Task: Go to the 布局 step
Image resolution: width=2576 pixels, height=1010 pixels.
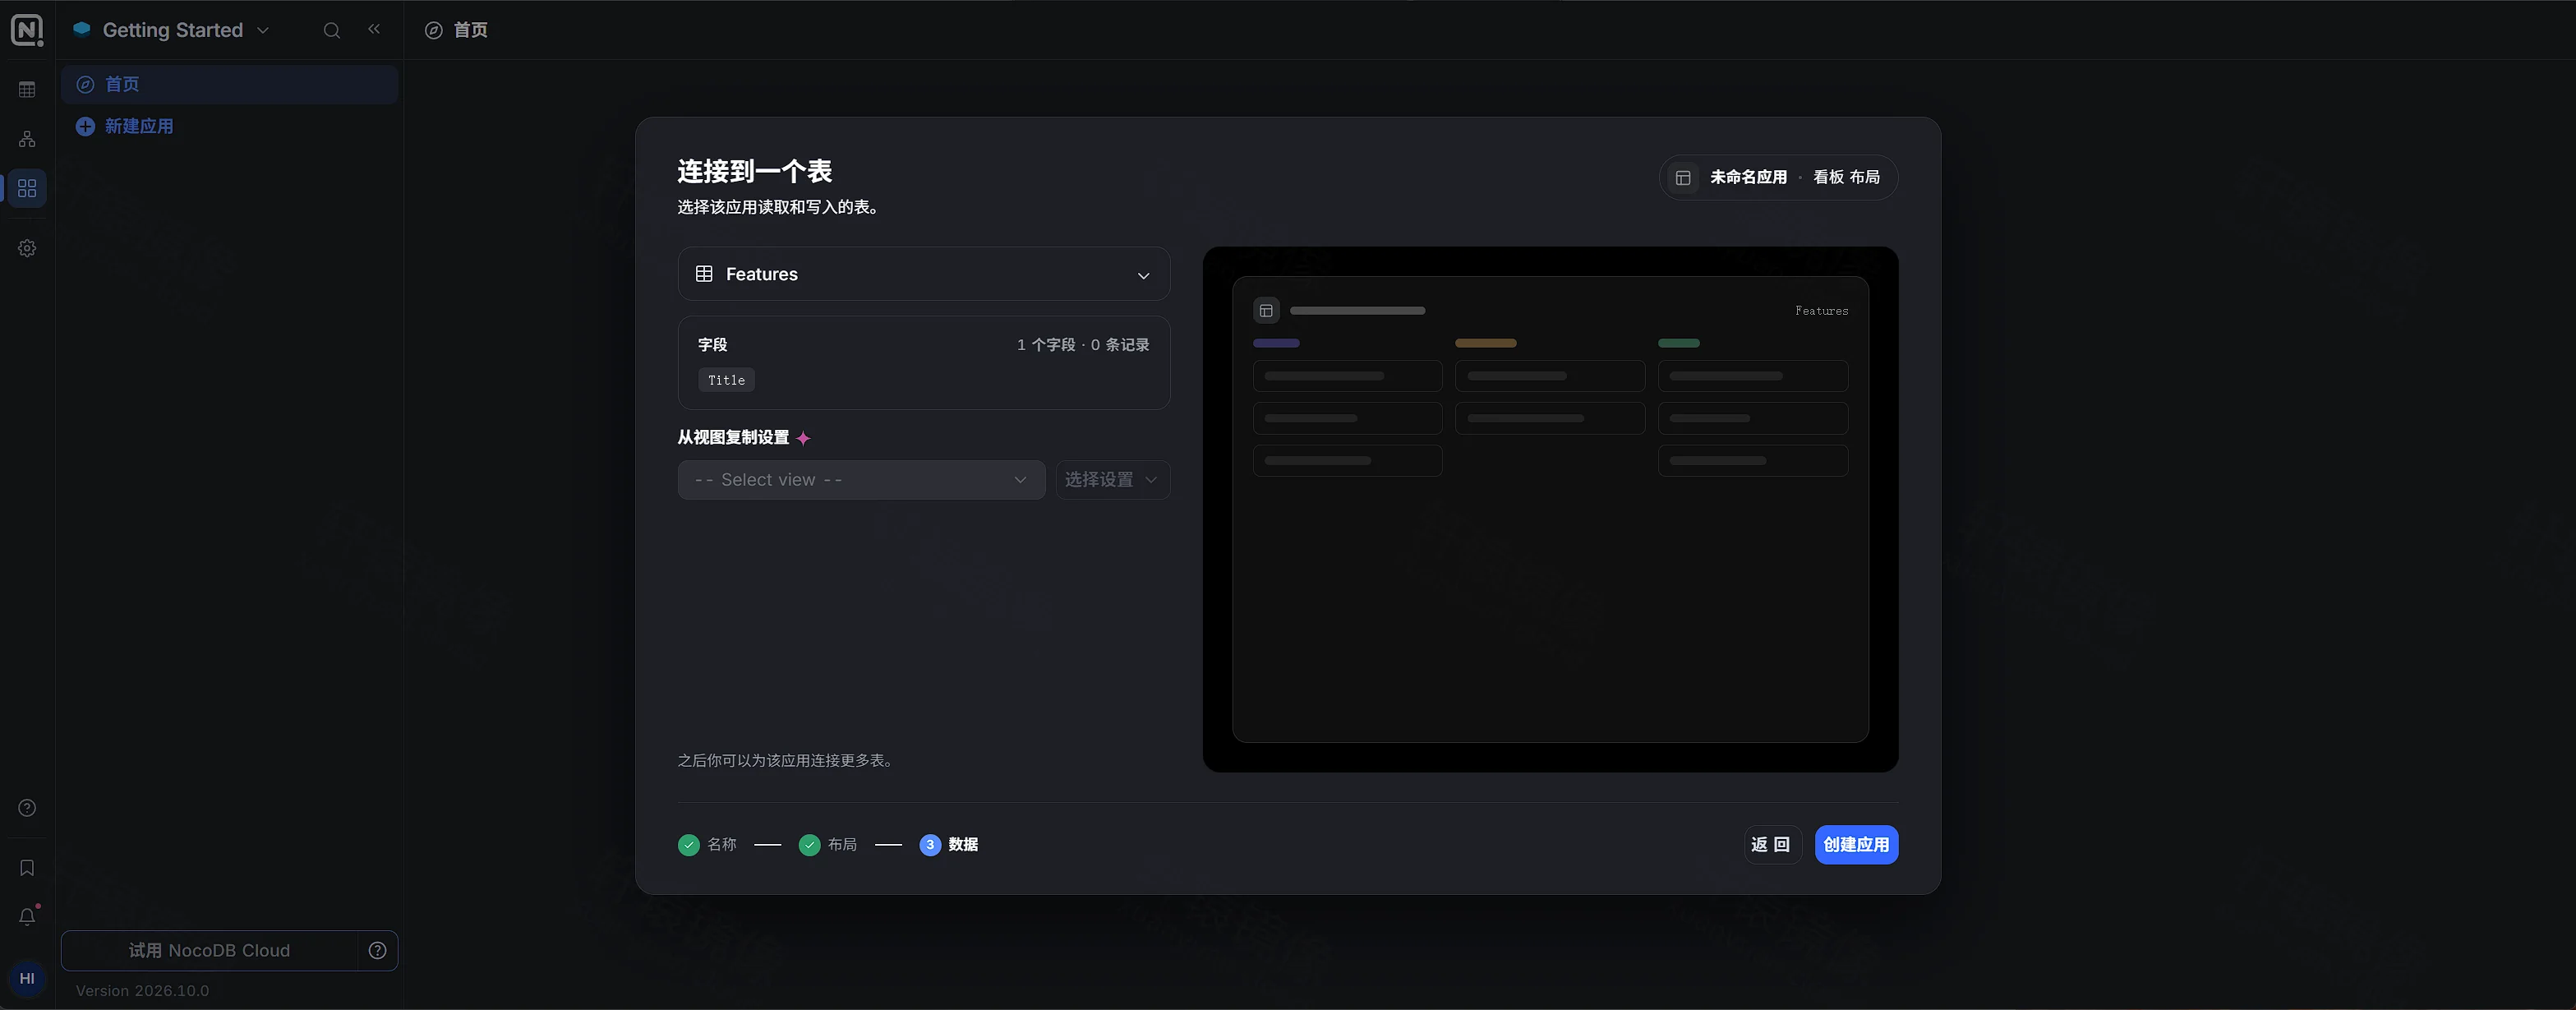Action: point(828,845)
